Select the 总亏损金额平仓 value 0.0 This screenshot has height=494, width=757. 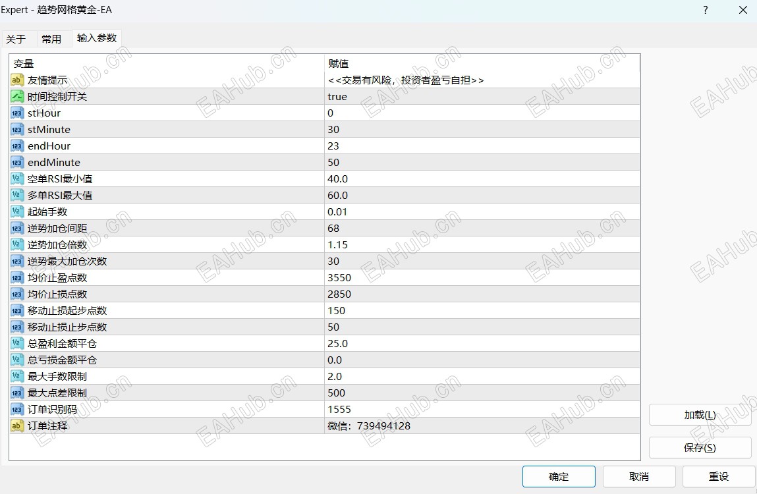click(335, 360)
